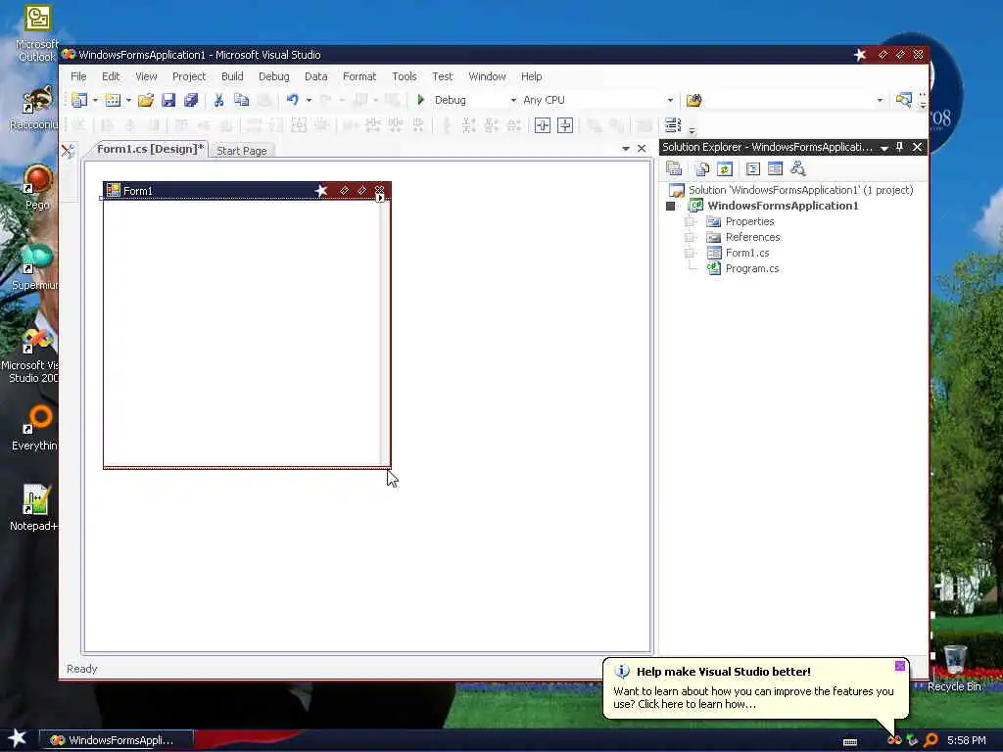Click View Designer icon in Solution Explorer

[776, 168]
